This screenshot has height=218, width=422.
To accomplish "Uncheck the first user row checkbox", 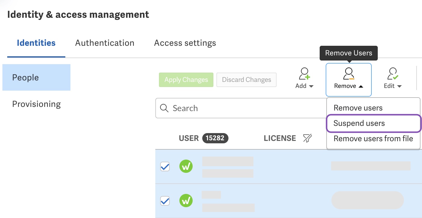I will pos(165,167).
